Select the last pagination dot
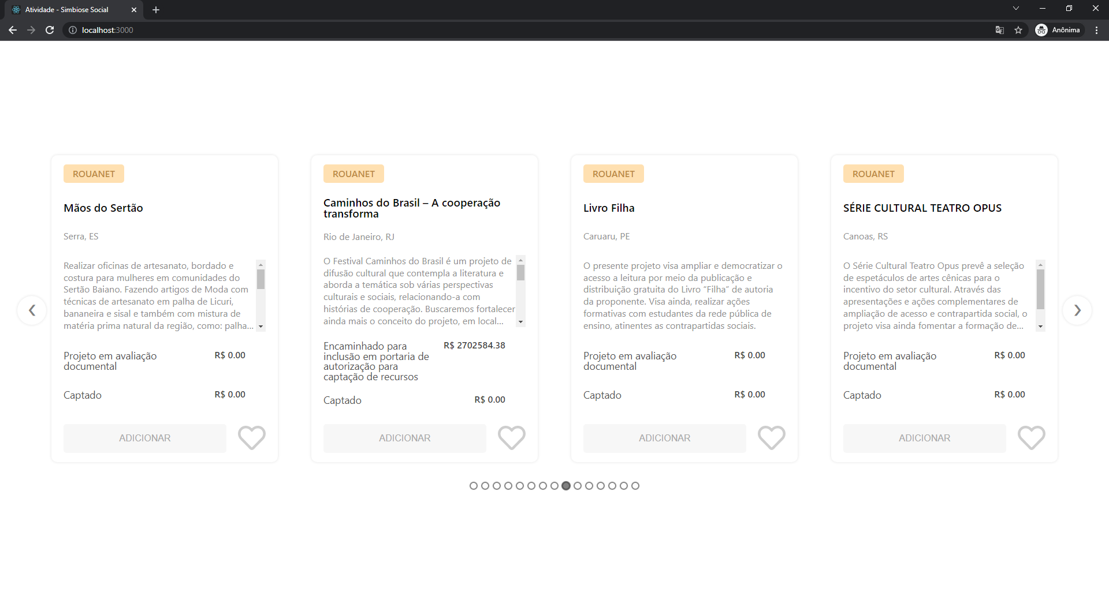This screenshot has width=1109, height=600. click(x=635, y=485)
